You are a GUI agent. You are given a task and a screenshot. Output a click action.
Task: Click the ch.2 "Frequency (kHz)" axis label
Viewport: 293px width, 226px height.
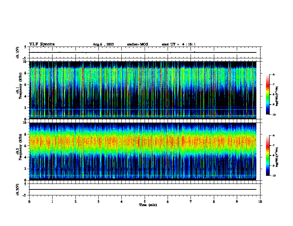(x=21, y=147)
